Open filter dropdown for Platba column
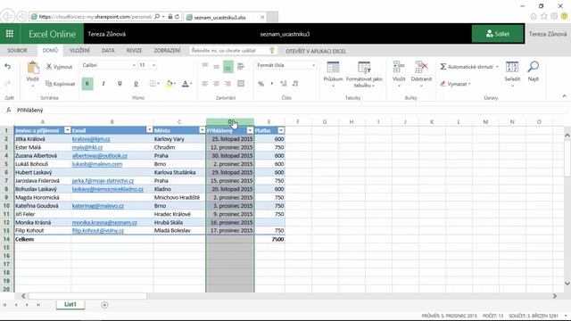Image resolution: width=571 pixels, height=321 pixels. click(x=281, y=130)
